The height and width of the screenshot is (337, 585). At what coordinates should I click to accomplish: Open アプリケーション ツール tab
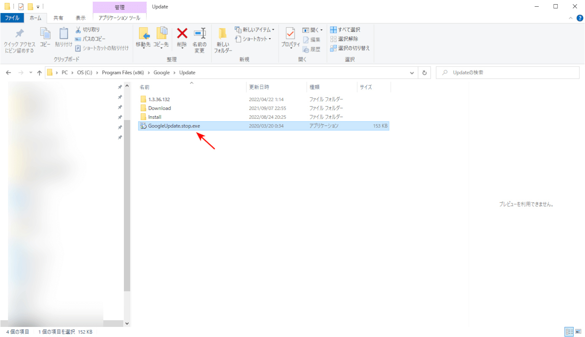pos(120,18)
